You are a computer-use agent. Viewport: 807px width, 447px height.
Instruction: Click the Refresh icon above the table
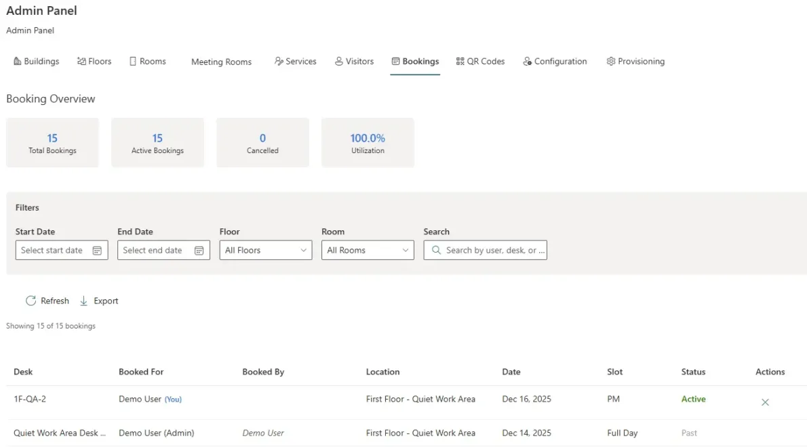pyautogui.click(x=32, y=300)
